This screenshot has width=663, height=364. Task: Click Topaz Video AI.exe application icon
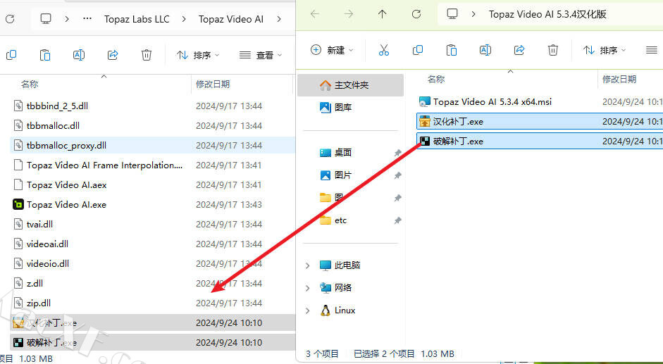[x=18, y=205]
